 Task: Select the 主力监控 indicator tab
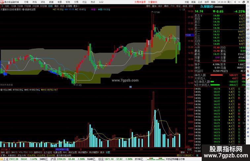(48, 152)
